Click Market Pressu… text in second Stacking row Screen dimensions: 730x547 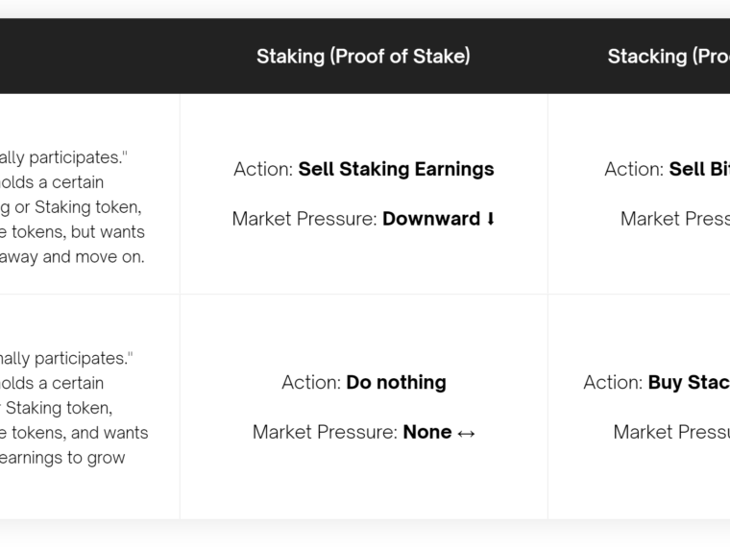point(671,432)
